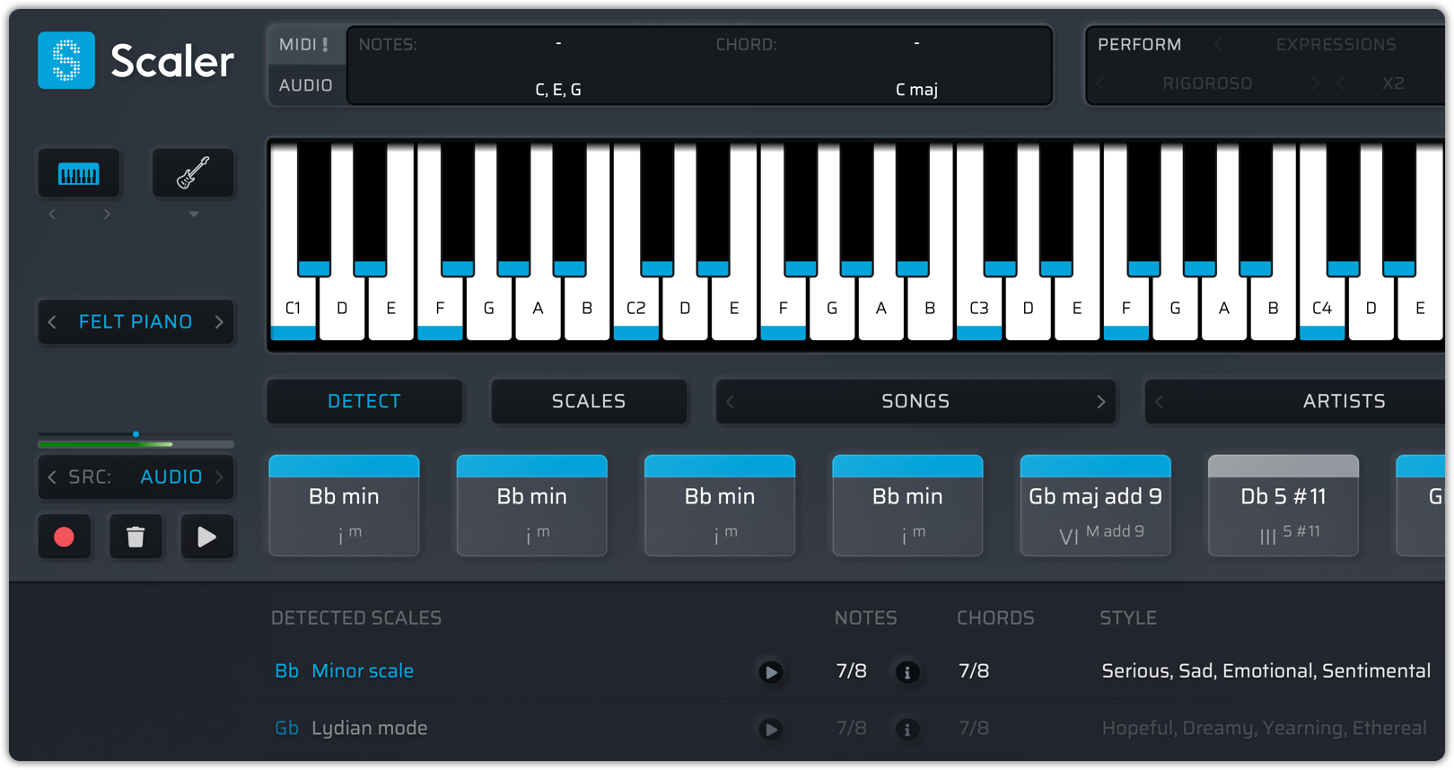
Task: Open info for Bb Minor scale notes
Action: pos(907,672)
